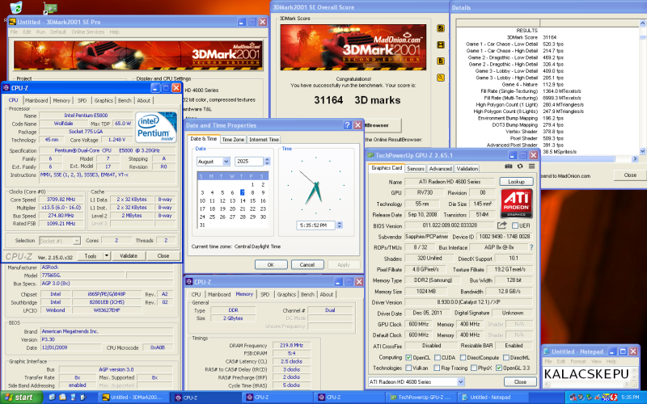Switch to the Time Zone tab

pos(233,140)
